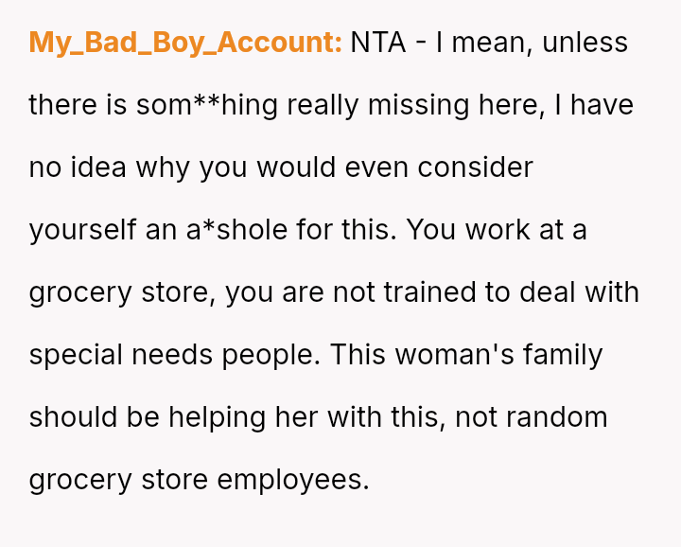Click the word "unless" on the first line
681x547 pixels.
coord(585,43)
